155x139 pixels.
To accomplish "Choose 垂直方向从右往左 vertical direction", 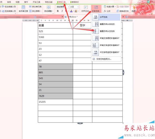I will (x=106, y=24).
